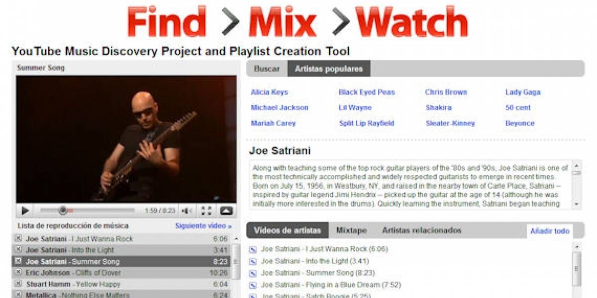Remove 'Cliffs of Dover' from the playlist
This screenshot has width=597, height=298.
click(x=18, y=273)
